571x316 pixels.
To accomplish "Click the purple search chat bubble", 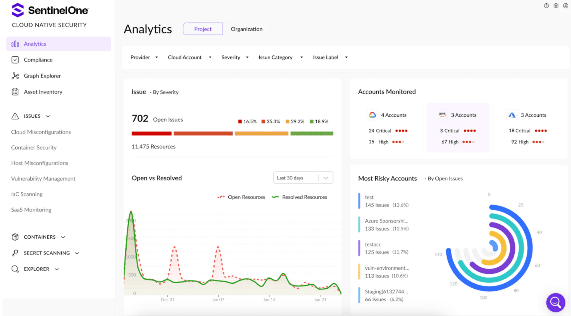I will click(x=555, y=302).
